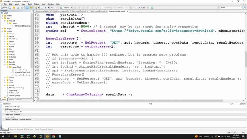Click the navigate back arrow icon
This screenshot has height=139, width=247.
pyautogui.click(x=52, y=8)
